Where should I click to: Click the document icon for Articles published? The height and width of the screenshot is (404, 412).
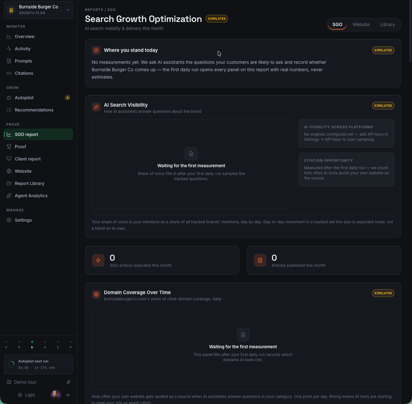point(260,260)
